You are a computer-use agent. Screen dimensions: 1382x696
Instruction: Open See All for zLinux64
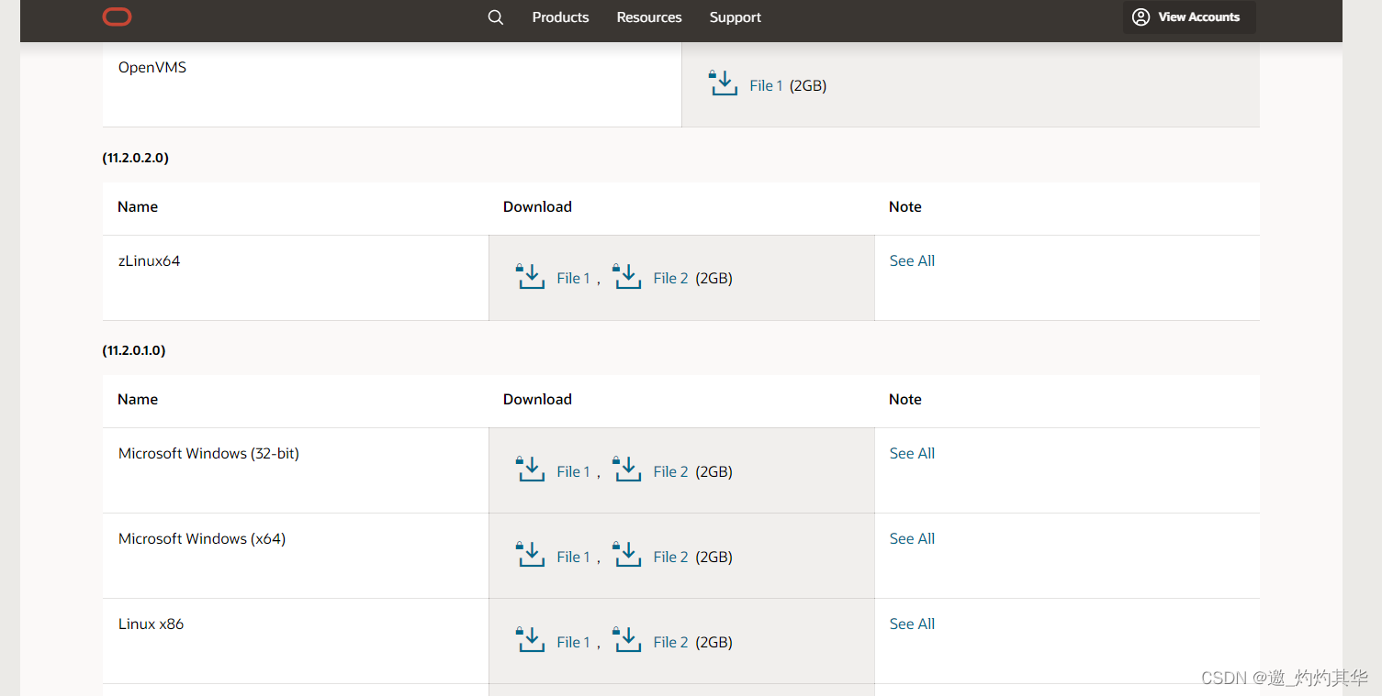(912, 261)
